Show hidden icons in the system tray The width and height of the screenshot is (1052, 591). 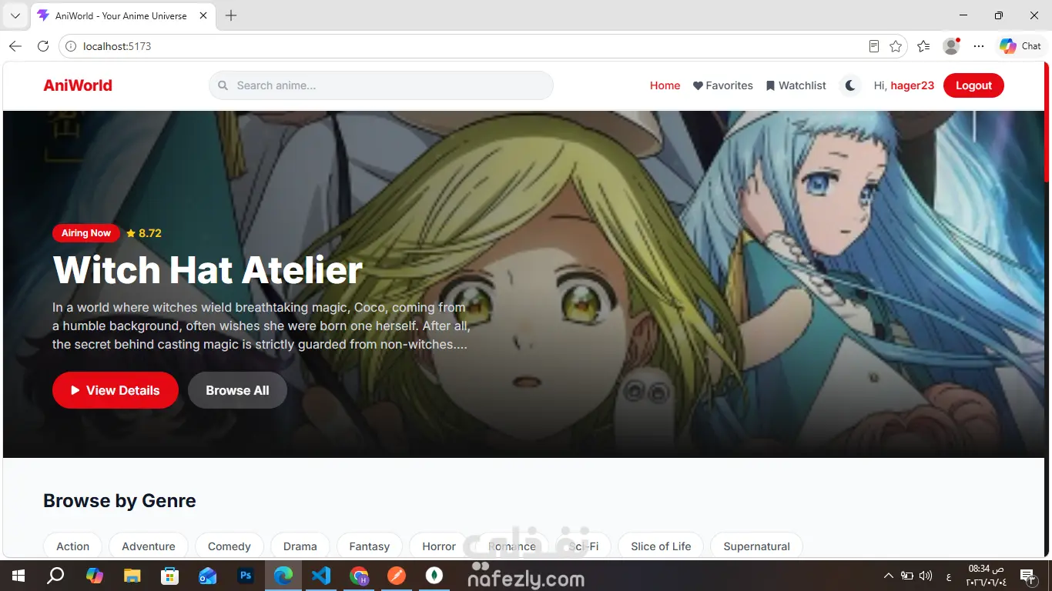888,576
